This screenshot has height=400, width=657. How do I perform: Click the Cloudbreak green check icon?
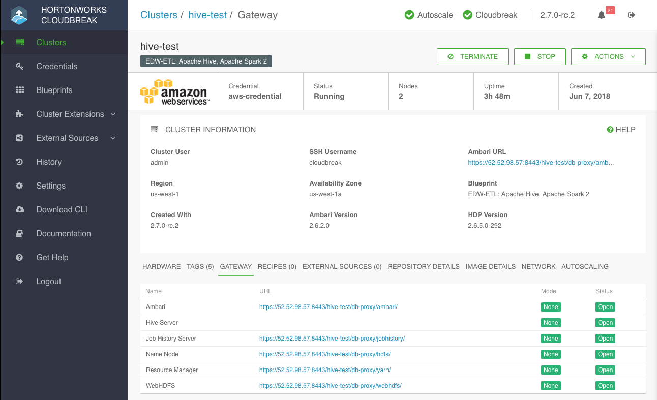pos(468,15)
